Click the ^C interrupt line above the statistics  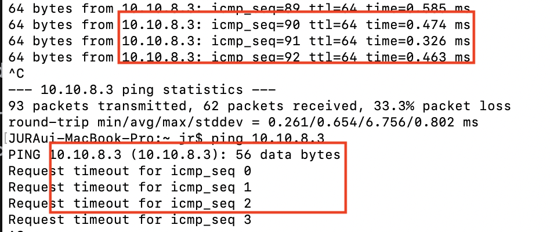pyautogui.click(x=15, y=74)
